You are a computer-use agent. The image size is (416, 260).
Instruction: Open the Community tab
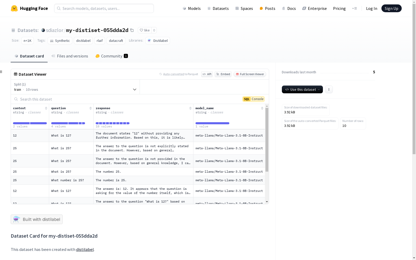coord(112,56)
